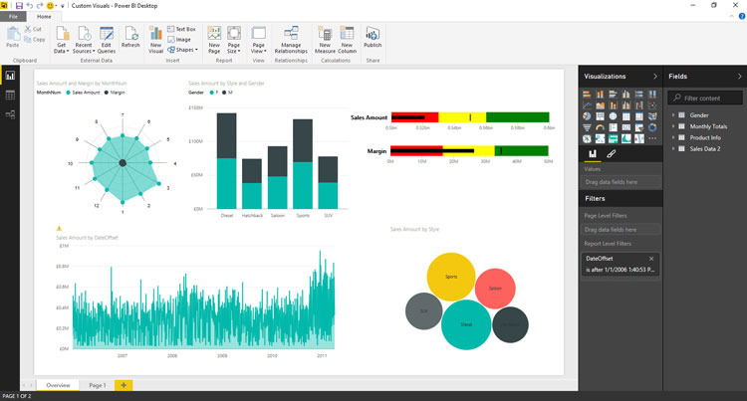Select the stacked bar chart visualization

pyautogui.click(x=587, y=95)
